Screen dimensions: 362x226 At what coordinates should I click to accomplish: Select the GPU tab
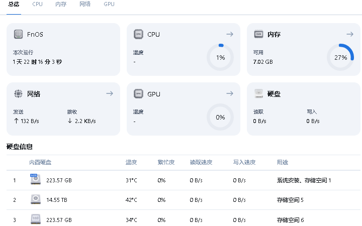pyautogui.click(x=109, y=4)
